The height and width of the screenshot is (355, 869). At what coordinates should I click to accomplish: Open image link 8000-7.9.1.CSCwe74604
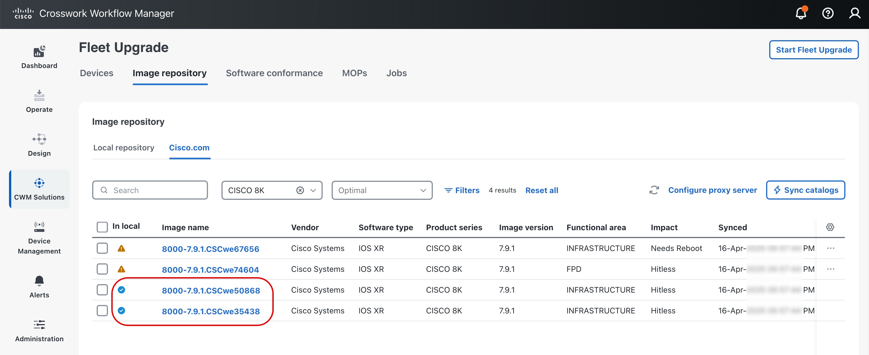(x=211, y=270)
